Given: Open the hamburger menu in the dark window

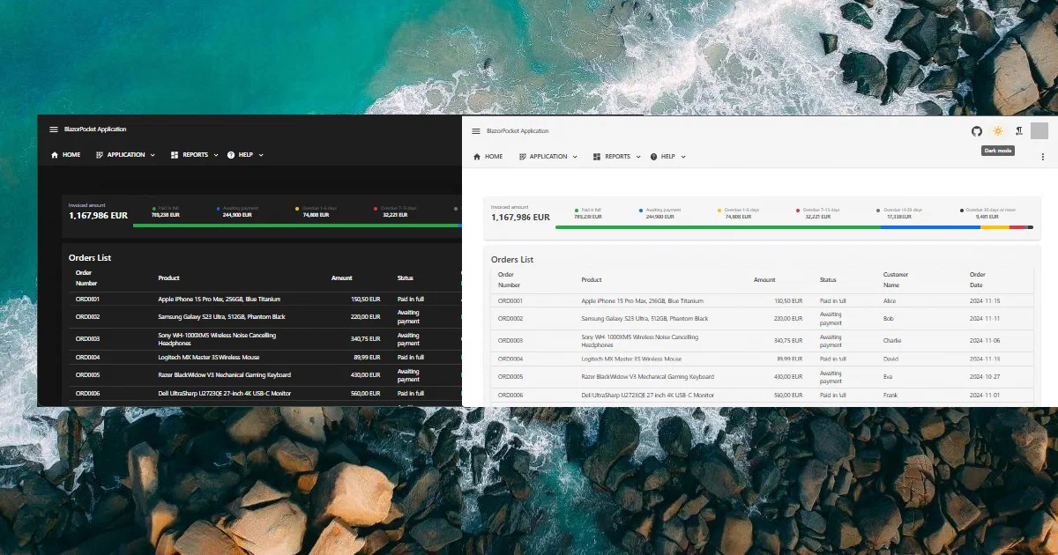Looking at the screenshot, I should coord(54,129).
